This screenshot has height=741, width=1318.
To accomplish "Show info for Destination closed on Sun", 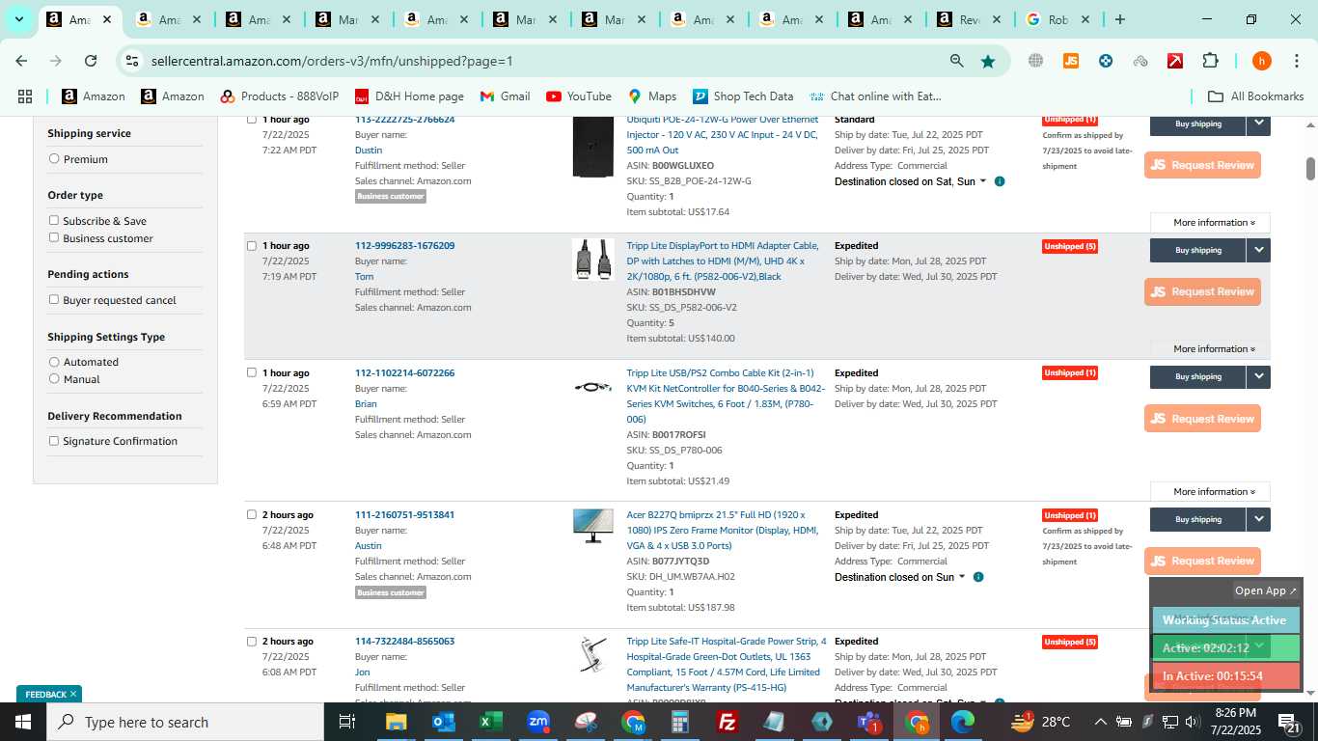I will point(978,577).
